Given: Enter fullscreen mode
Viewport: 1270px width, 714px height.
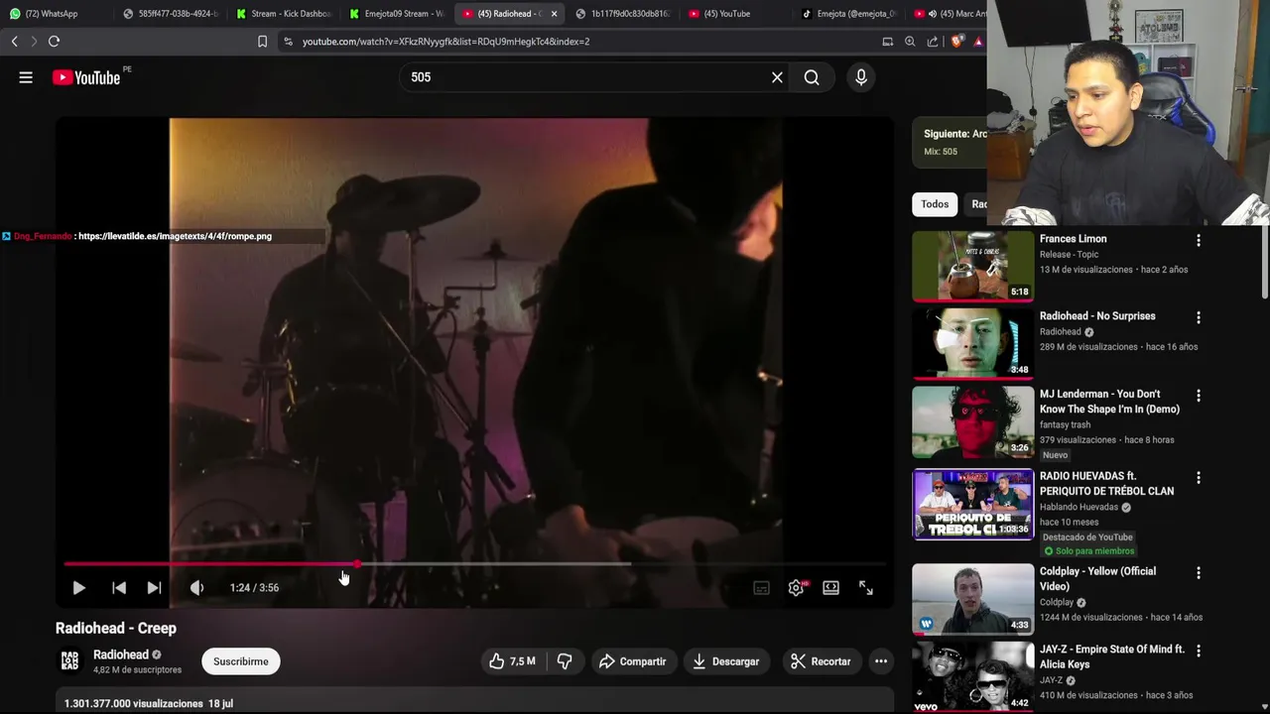Looking at the screenshot, I should 866,588.
